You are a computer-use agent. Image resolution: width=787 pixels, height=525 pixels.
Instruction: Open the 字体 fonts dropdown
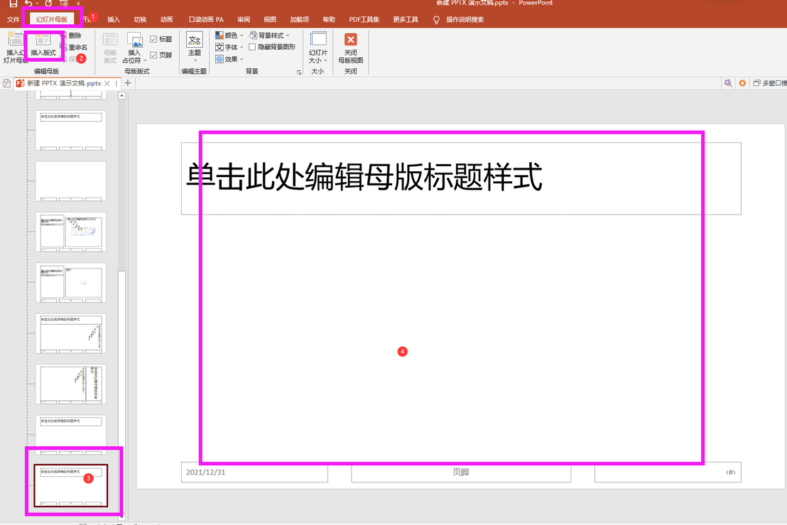(230, 47)
